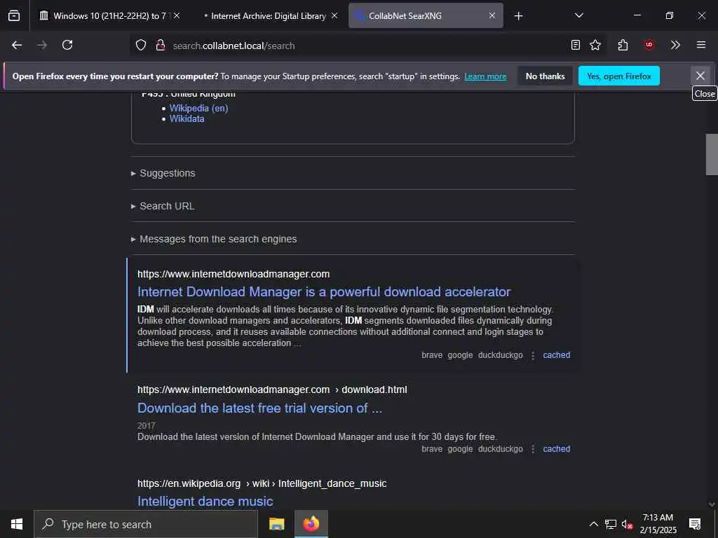
Task: Open more options dots on first result
Action: (533, 355)
